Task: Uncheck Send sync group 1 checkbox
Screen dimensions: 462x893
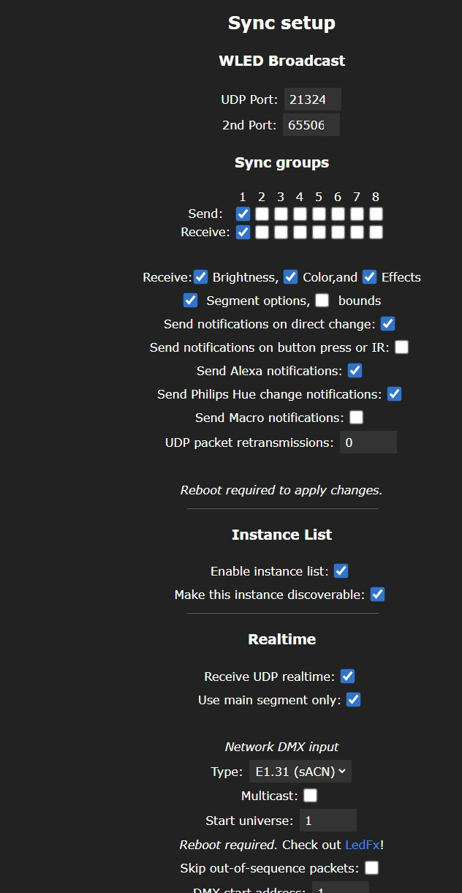Action: point(243,214)
